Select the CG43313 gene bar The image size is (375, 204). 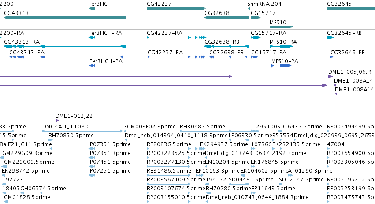(x=65, y=18)
